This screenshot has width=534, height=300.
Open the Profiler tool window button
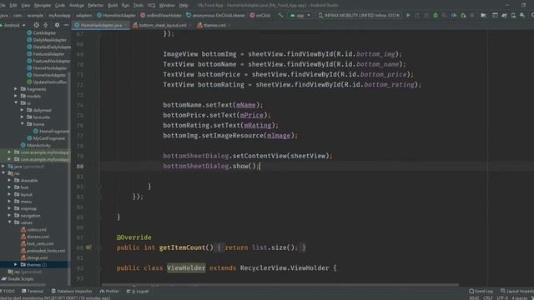(x=109, y=291)
